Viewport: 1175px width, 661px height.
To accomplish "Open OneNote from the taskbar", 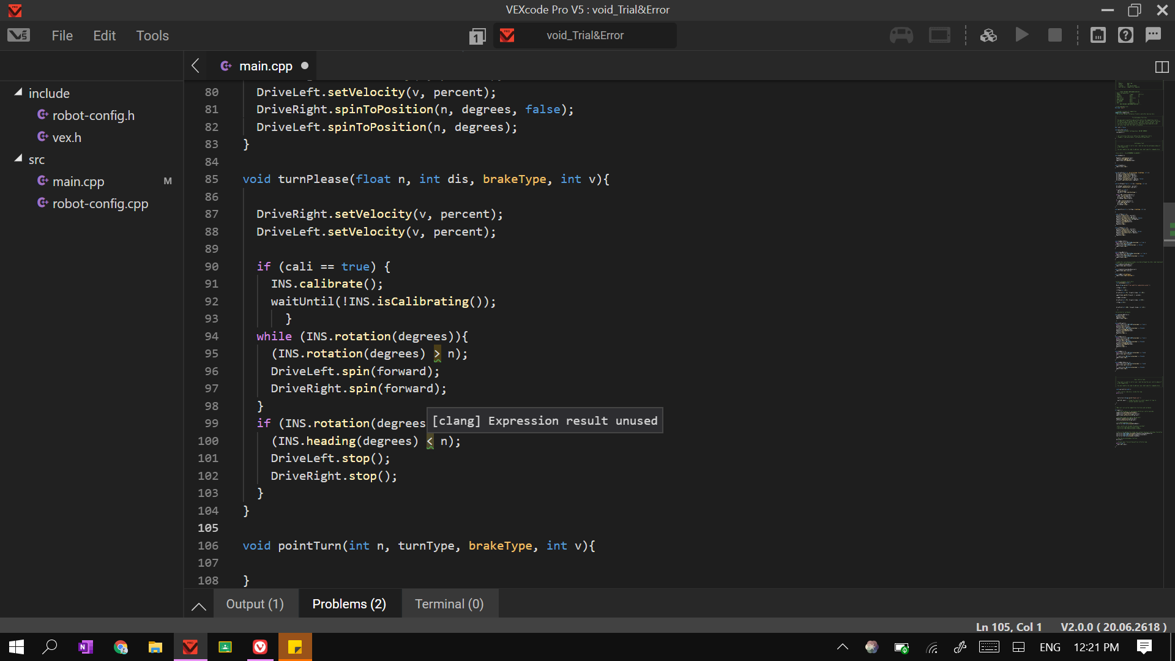I will tap(85, 647).
